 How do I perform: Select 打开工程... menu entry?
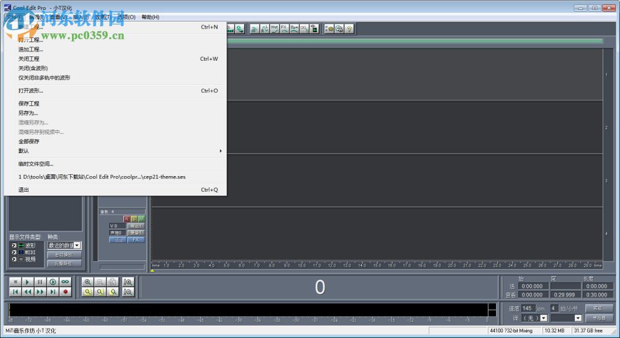[116, 40]
